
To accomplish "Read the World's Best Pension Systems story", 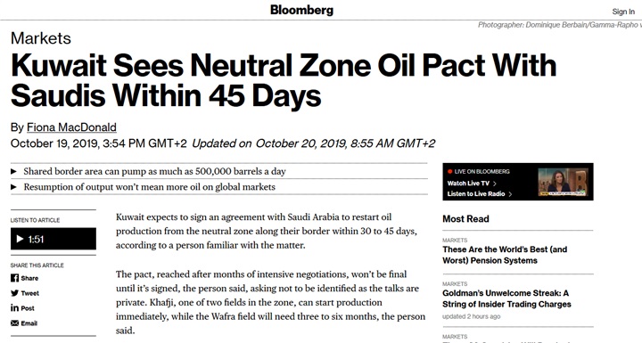I will [505, 255].
